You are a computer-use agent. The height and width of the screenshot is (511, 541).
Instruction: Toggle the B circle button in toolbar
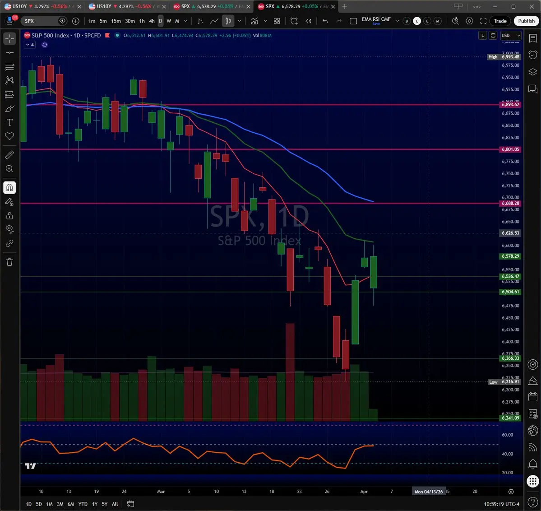click(407, 21)
